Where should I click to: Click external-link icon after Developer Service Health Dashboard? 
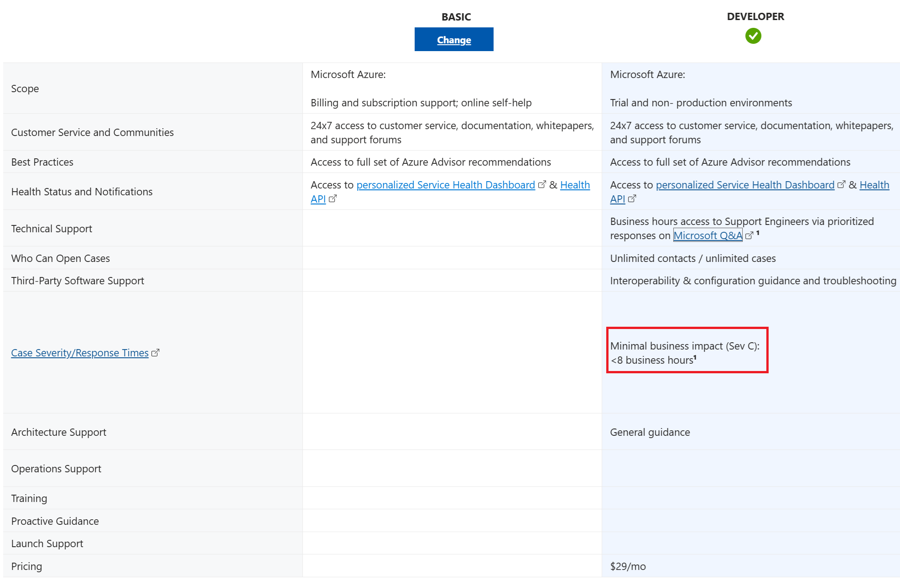pyautogui.click(x=841, y=184)
